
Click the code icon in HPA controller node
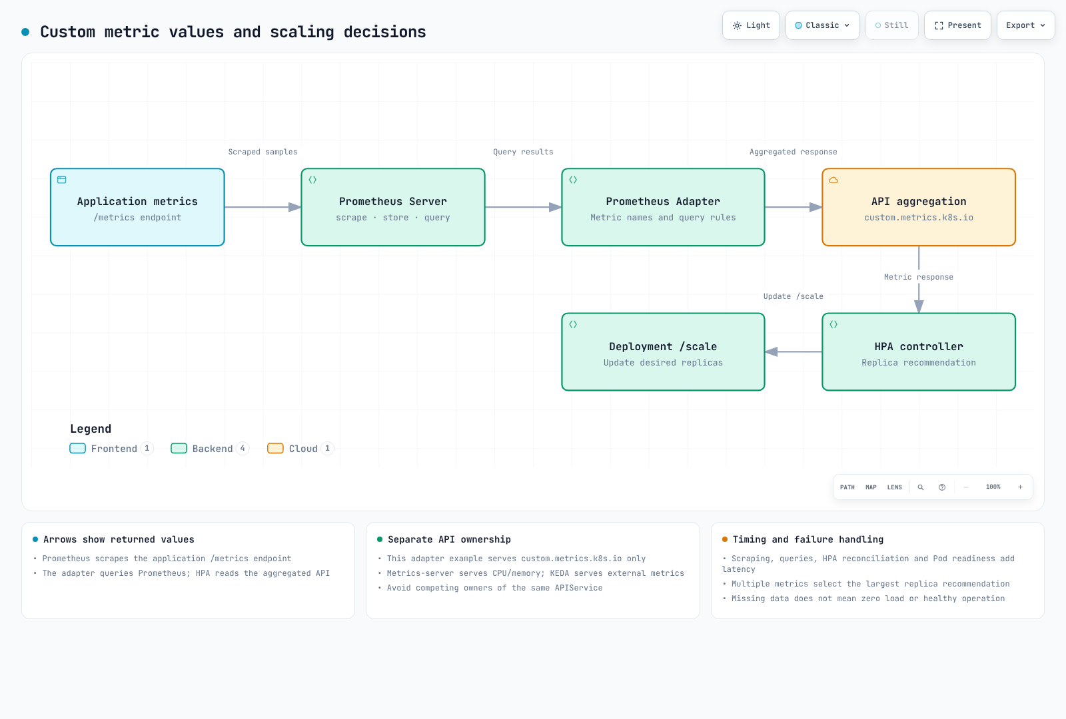(x=833, y=324)
